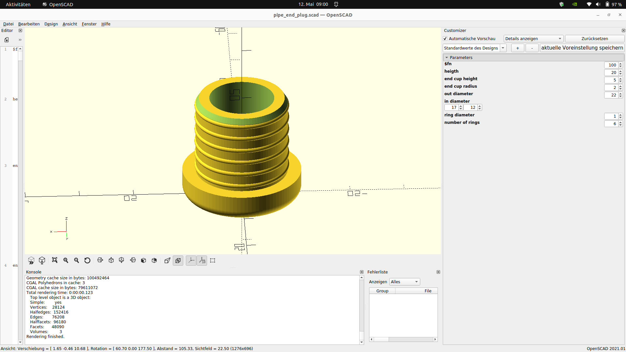Switch to top view cube icon
626x352 pixels.
(111, 260)
